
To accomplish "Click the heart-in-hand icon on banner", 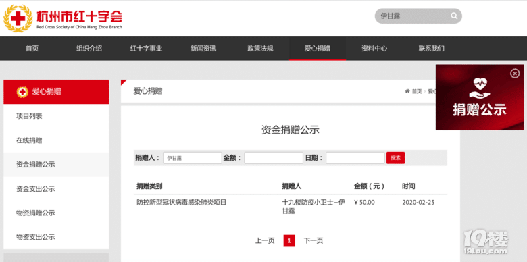I will [x=480, y=88].
